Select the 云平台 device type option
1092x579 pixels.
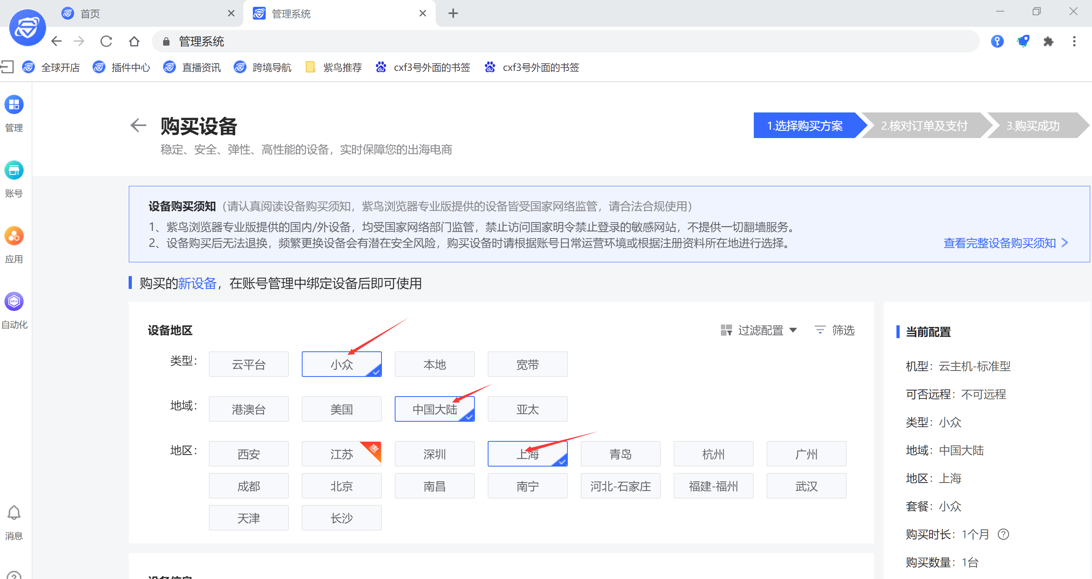[248, 365]
